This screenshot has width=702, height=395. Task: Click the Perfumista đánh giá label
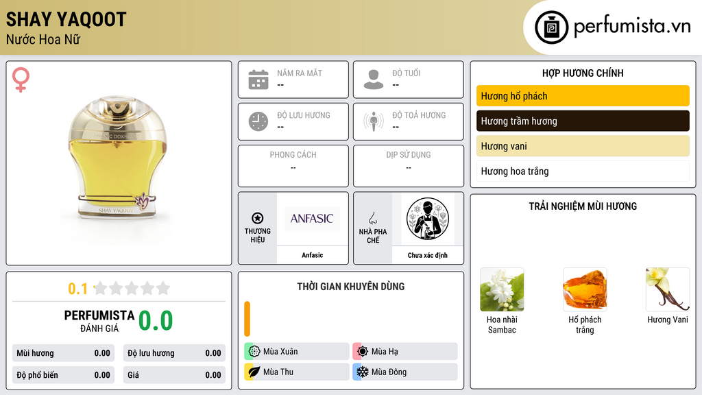pos(99,321)
